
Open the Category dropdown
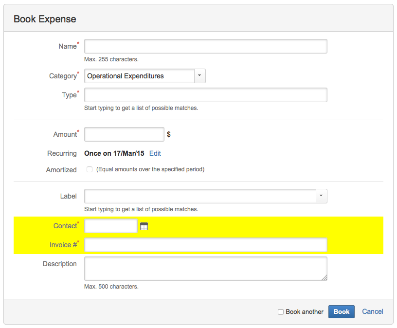(199, 76)
